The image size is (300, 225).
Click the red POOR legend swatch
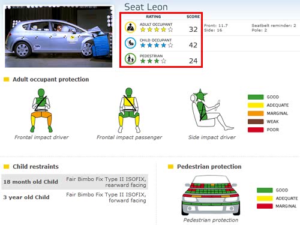tap(256, 130)
